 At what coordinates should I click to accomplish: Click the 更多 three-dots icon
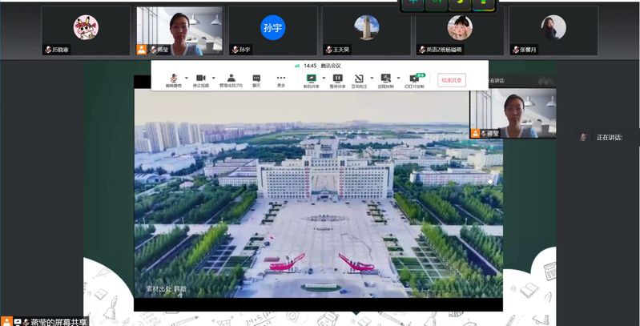tap(281, 78)
